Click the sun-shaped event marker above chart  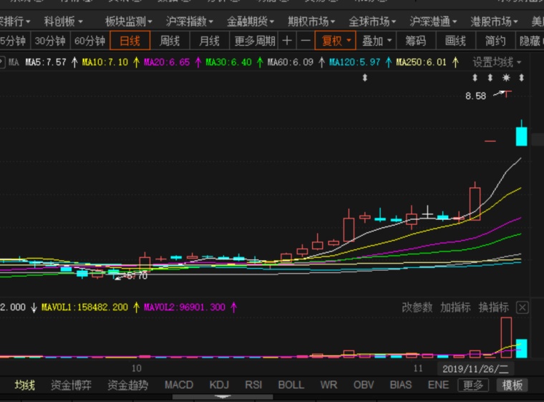506,78
